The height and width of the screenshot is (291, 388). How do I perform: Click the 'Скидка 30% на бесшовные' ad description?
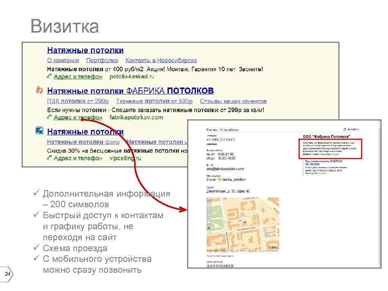pos(117,151)
